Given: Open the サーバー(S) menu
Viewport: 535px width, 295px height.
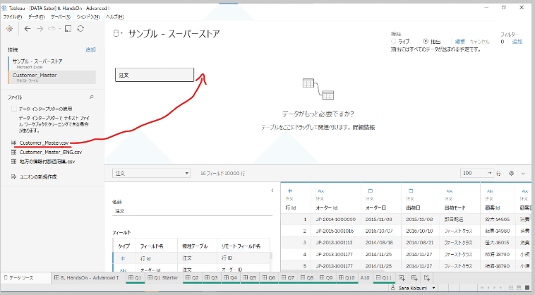Looking at the screenshot, I should click(x=61, y=17).
